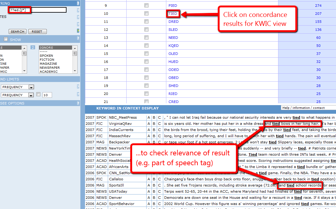Image resolution: width=336 pixels, height=209 pixels.
Task: Open frequency 155 link for DRED
Action: point(318,22)
